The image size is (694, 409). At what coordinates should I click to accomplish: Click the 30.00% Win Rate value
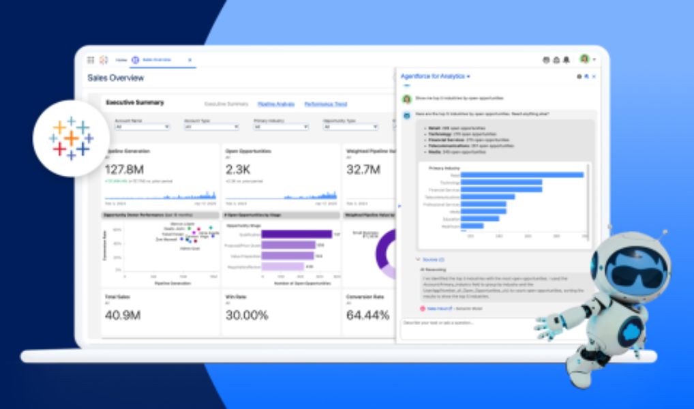coord(247,315)
